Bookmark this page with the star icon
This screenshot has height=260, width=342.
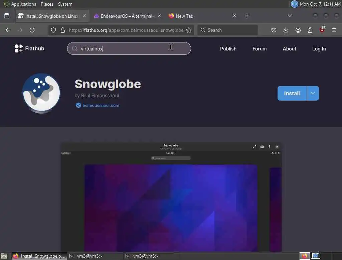click(189, 30)
